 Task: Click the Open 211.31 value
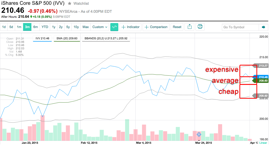(x=20, y=39)
